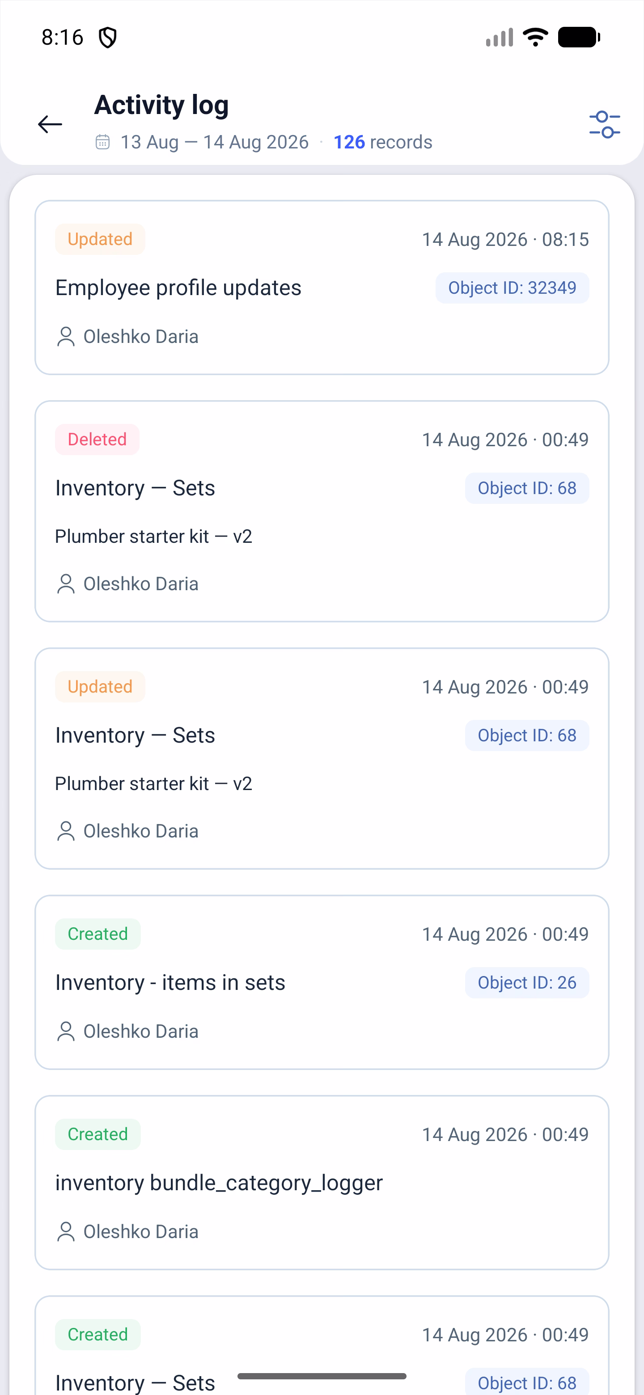This screenshot has height=1395, width=644.
Task: Open the filter sliders icon
Action: point(605,125)
